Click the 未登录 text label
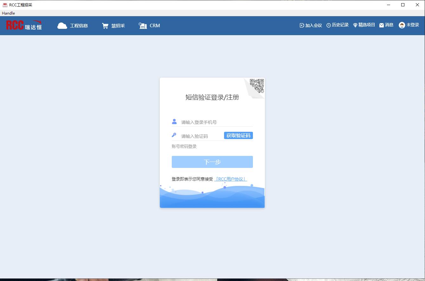This screenshot has height=281, width=425. click(413, 25)
